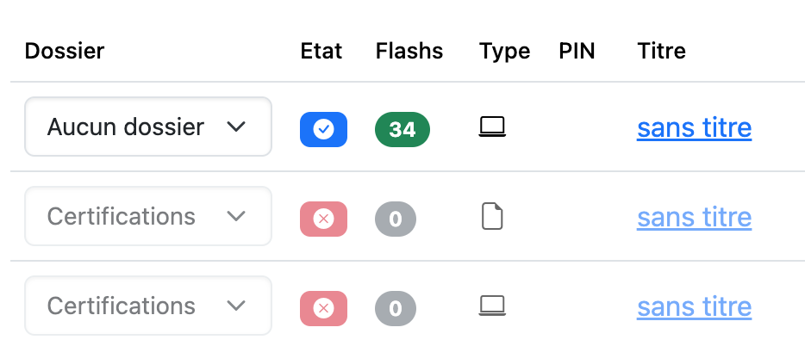Open third row sans titre link
The width and height of the screenshot is (805, 346).
[694, 306]
